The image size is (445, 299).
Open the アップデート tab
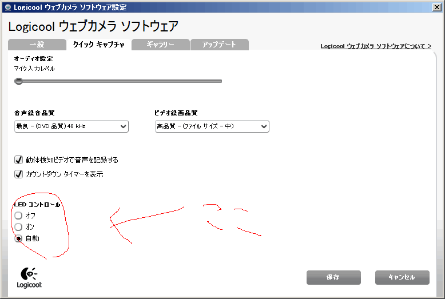pos(220,45)
